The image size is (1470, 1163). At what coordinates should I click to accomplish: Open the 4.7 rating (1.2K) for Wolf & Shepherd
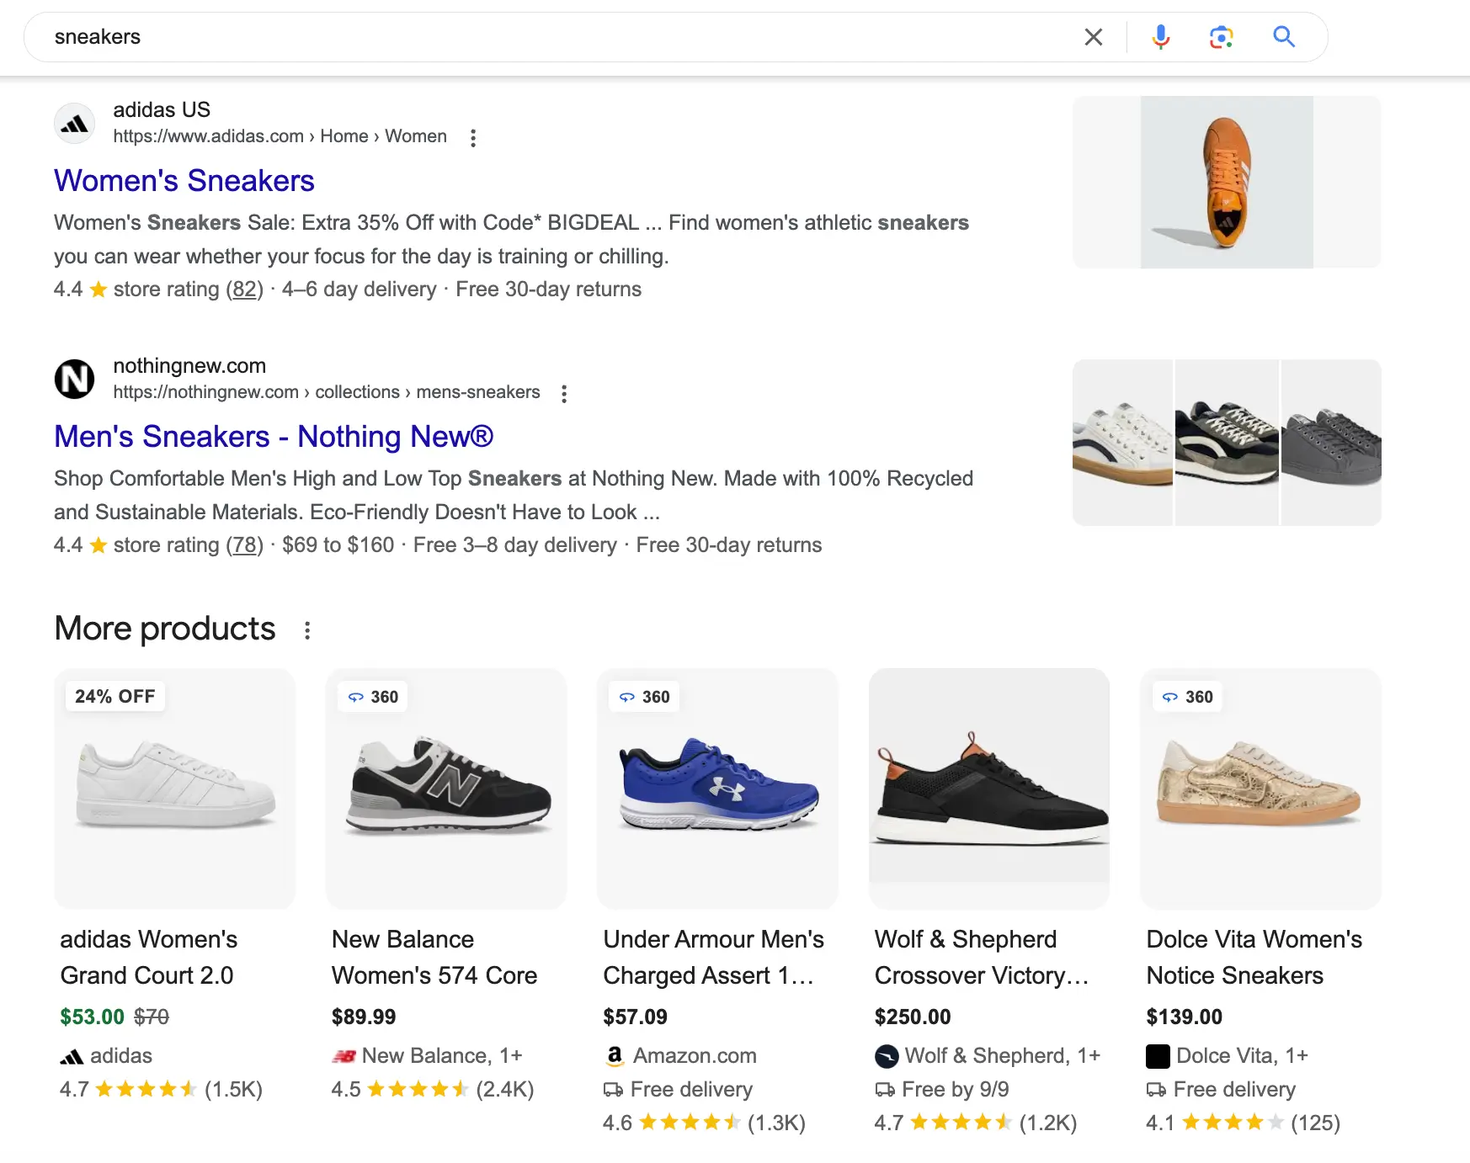(x=976, y=1123)
